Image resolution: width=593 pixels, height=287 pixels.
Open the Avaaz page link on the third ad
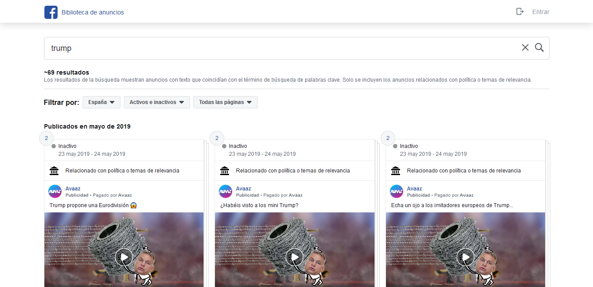tap(415, 188)
